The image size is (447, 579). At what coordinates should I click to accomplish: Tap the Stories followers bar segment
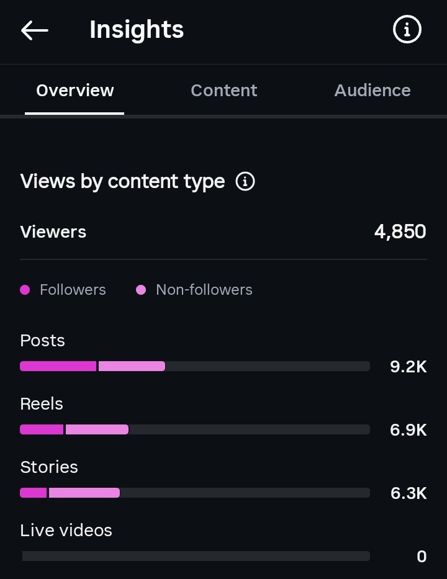pos(34,493)
